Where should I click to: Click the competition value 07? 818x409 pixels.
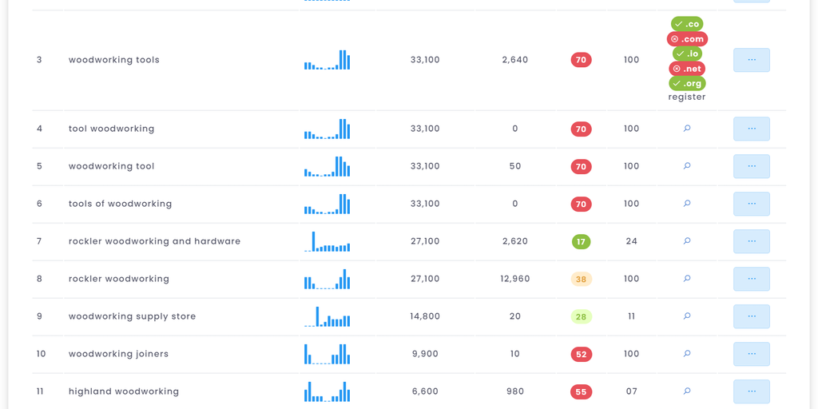(631, 391)
